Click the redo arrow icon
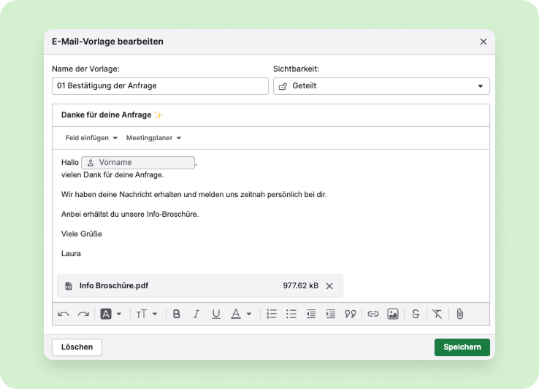The width and height of the screenshot is (539, 389). [x=83, y=314]
